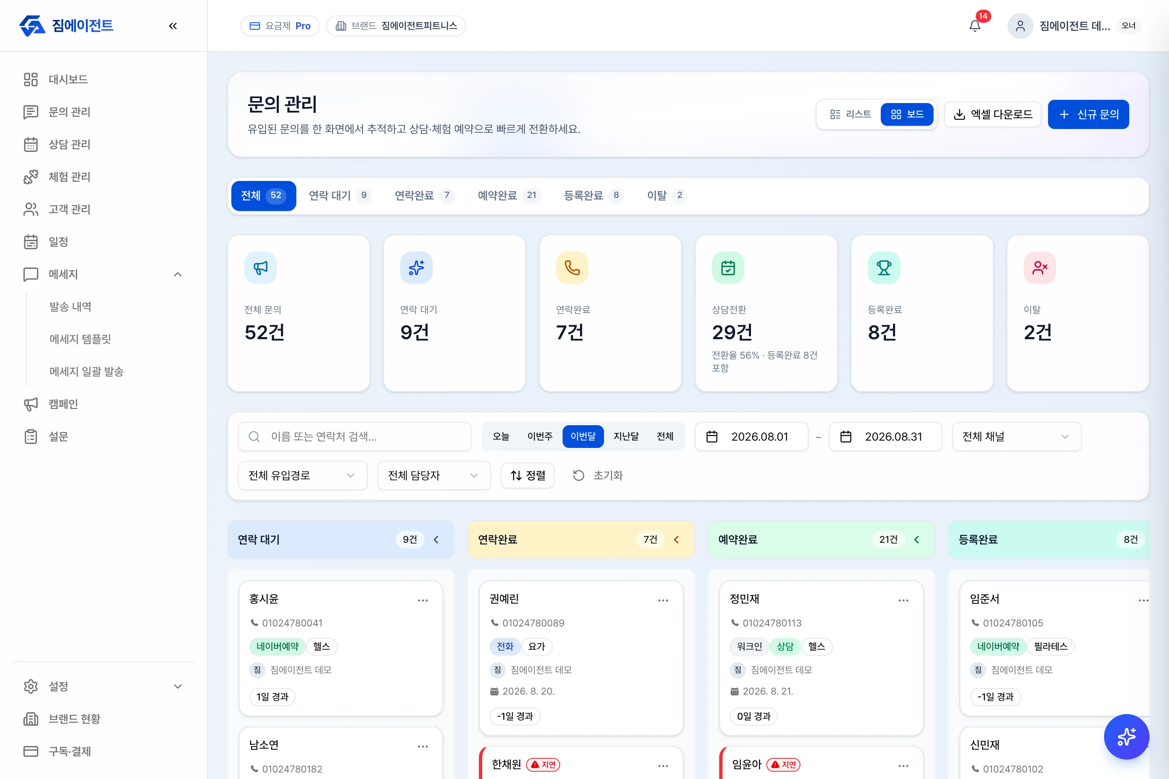Click the 신규 문의 button
The height and width of the screenshot is (779, 1169).
[x=1089, y=114]
